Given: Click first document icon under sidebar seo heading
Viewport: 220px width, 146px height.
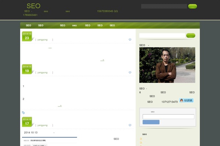Looking at the screenshot, I should 141,139.
